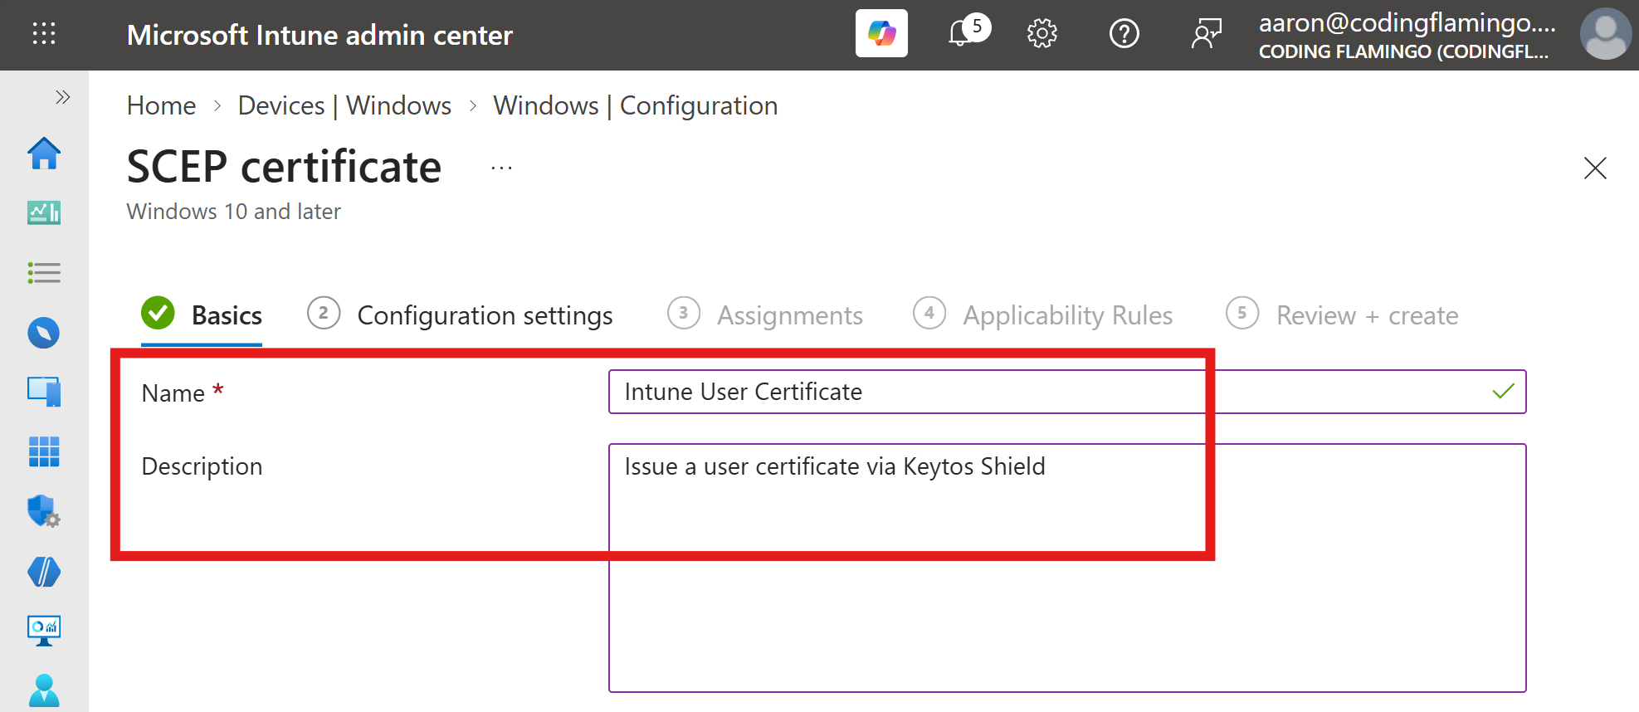Screen dimensions: 1639x712
Task: Go to Home in sidebar
Action: (x=44, y=154)
